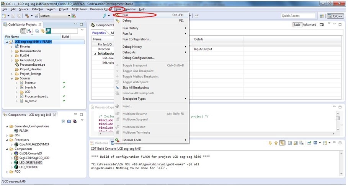Expand the Generated_Code folder
The height and width of the screenshot is (186, 348).
click(x=12, y=60)
